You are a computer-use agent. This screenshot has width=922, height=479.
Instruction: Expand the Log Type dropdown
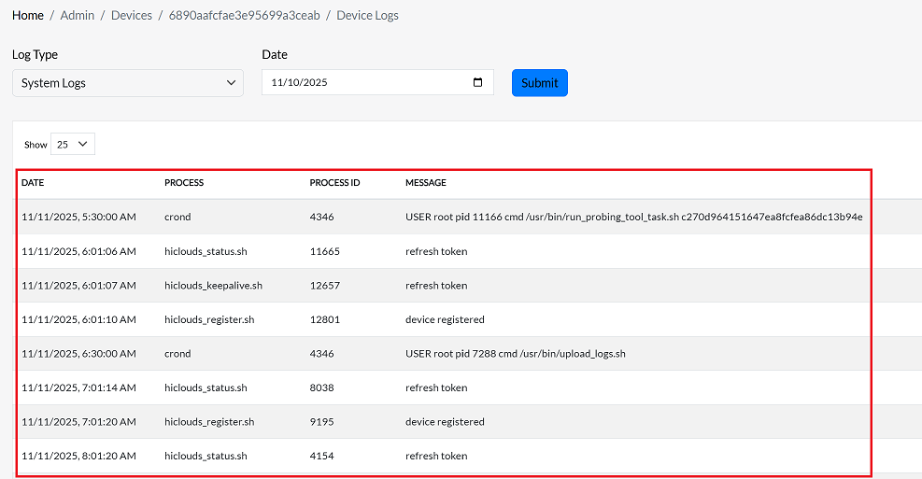click(127, 83)
